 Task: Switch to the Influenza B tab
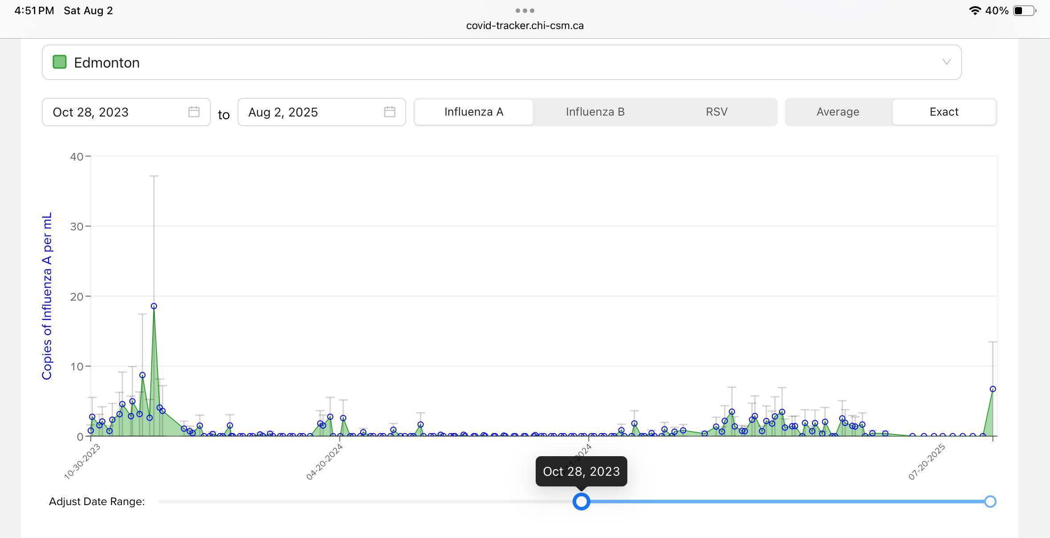coord(595,112)
